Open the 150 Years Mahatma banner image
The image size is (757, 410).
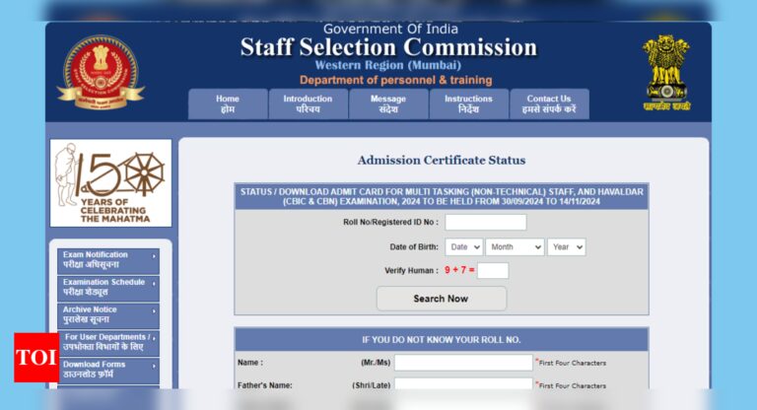point(110,183)
